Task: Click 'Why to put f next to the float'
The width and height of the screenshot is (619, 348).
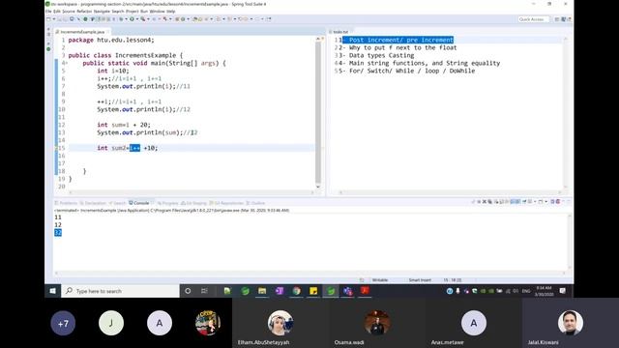Action: (x=402, y=47)
